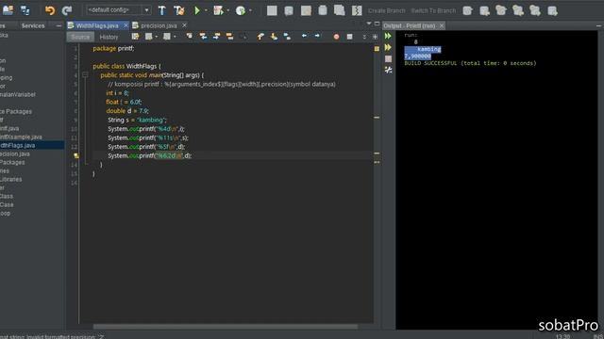
Task: Switch to the precision.java editor tab
Action: tap(159, 25)
